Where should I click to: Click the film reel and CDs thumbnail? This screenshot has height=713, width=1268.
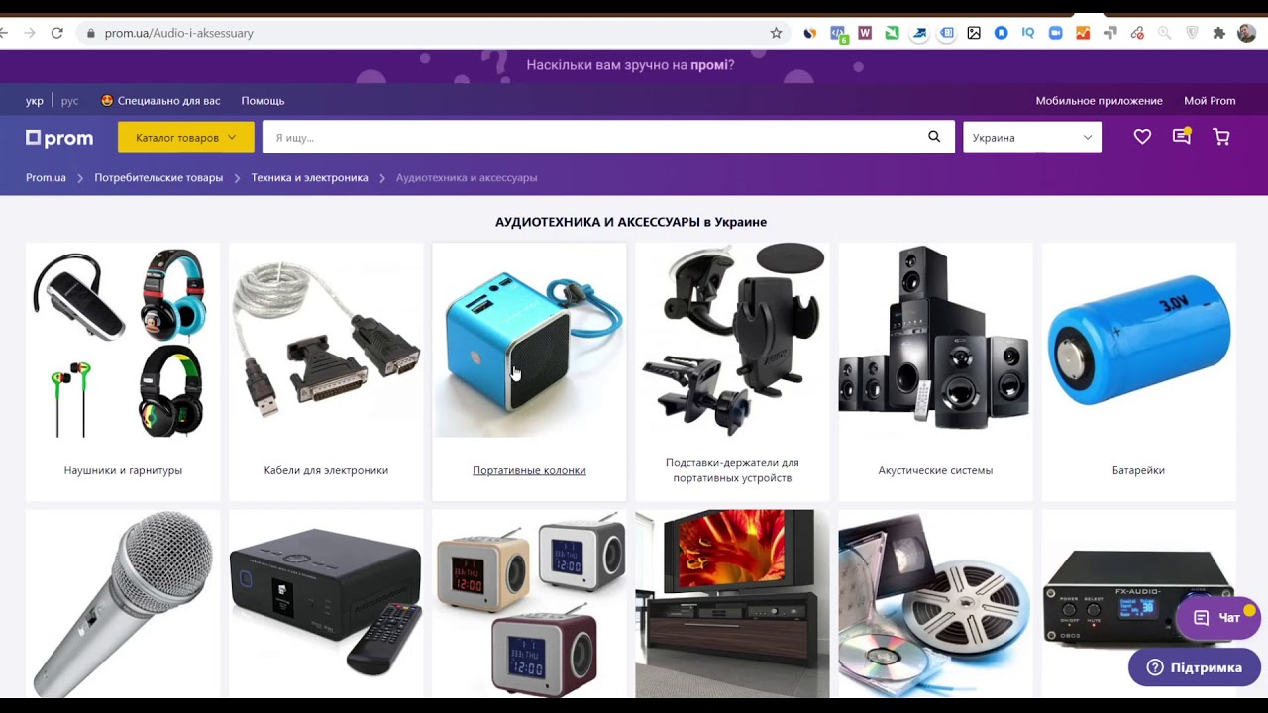(x=935, y=604)
